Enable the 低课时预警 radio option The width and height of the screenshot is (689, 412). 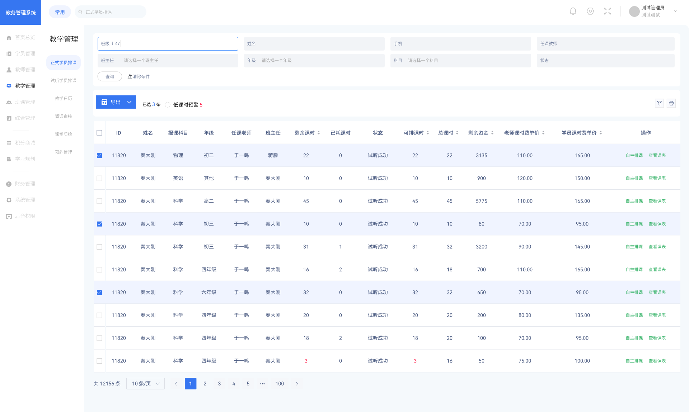168,105
